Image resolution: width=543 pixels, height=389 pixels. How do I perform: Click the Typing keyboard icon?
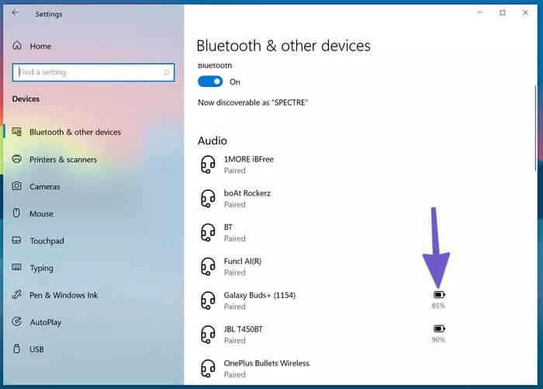click(16, 267)
